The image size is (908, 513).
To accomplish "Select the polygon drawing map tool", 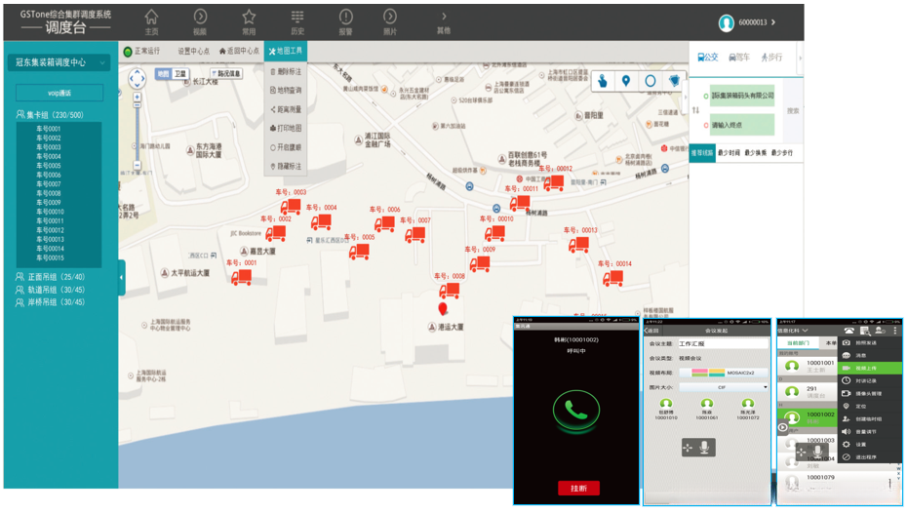I will click(x=674, y=81).
